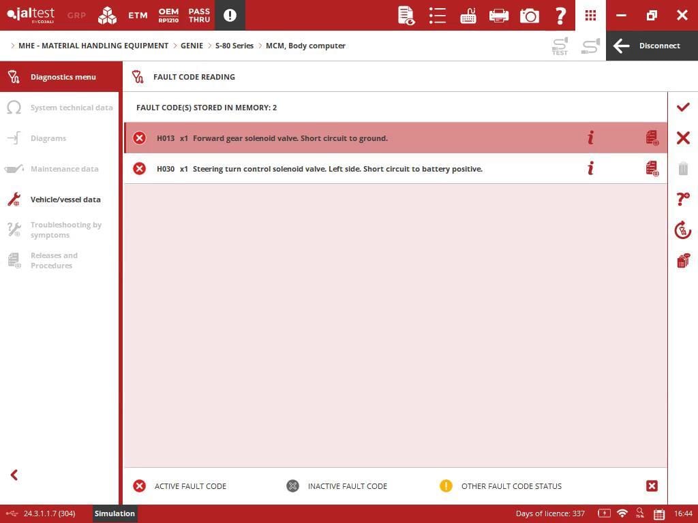Image resolution: width=698 pixels, height=523 pixels.
Task: Click the OEM RP1210 toolbar item
Action: (168, 15)
